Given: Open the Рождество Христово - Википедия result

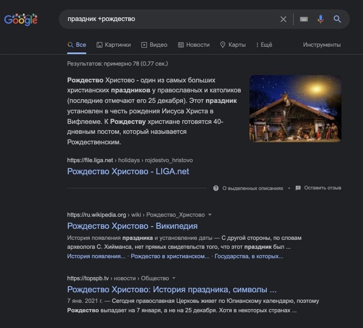Looking at the screenshot, I should (x=132, y=226).
